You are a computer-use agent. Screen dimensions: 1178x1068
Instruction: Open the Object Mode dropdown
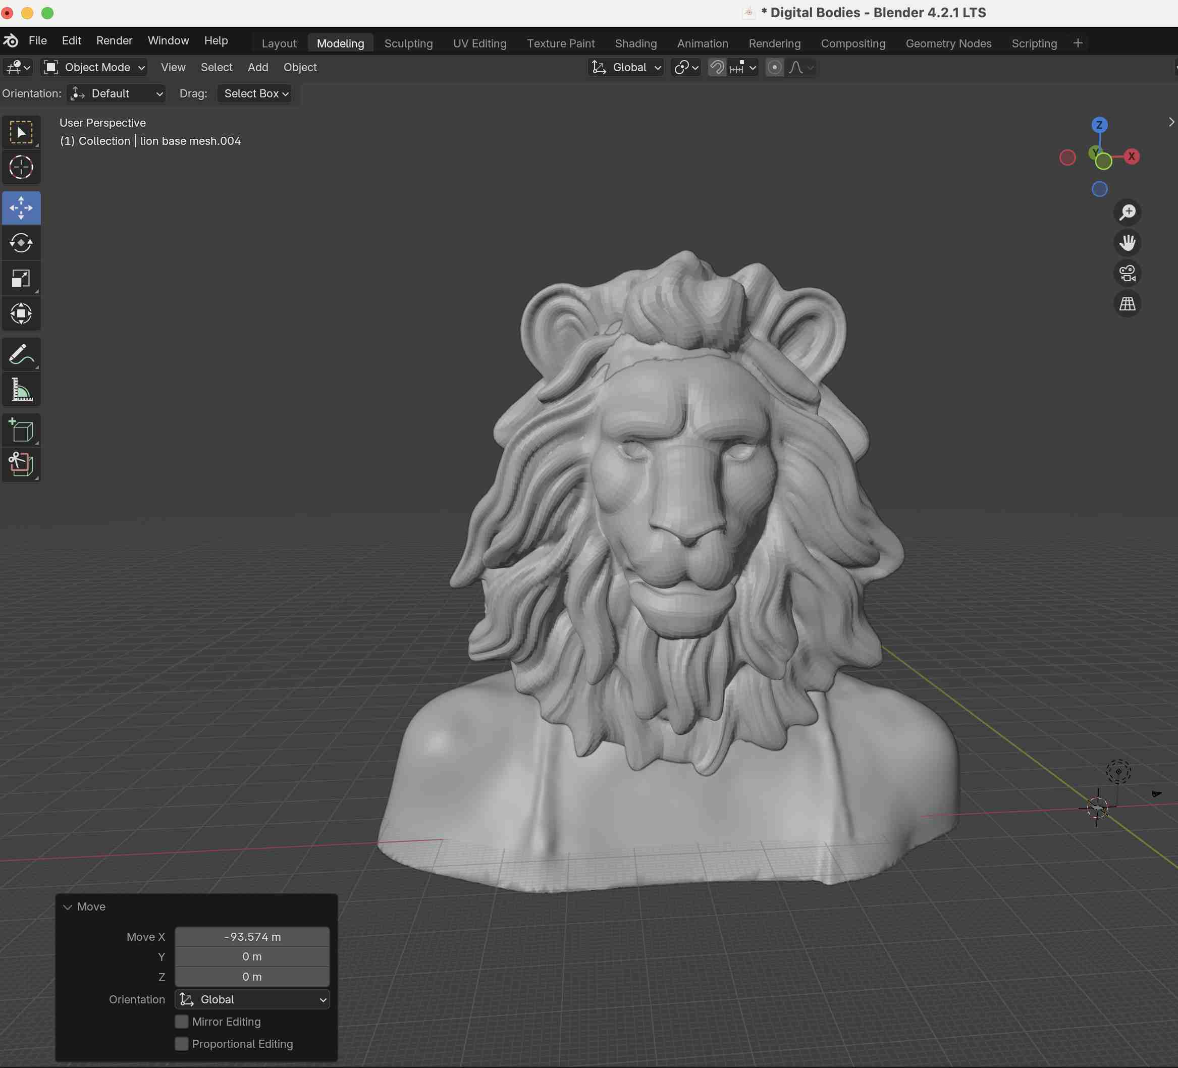tap(94, 67)
